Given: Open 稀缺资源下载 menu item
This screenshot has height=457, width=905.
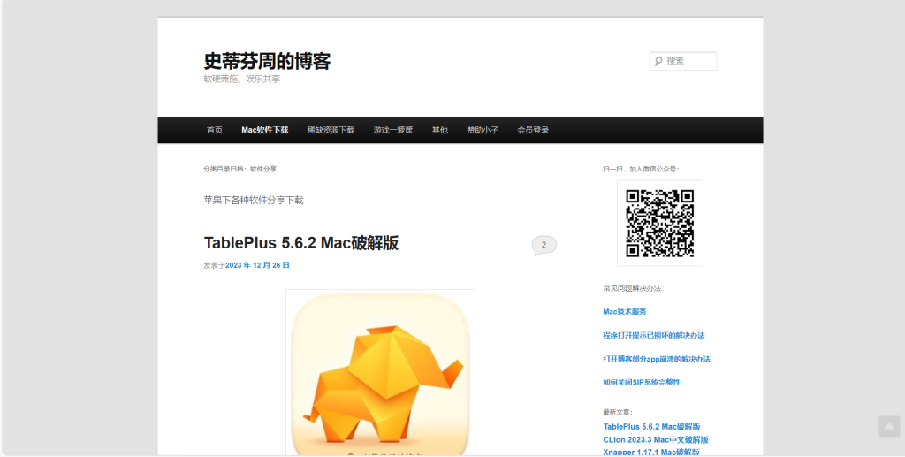Looking at the screenshot, I should point(331,130).
